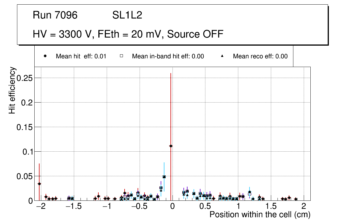Click the 'Mean hit eff: 0.01' legend label
The image size is (345, 223).
coord(81,56)
